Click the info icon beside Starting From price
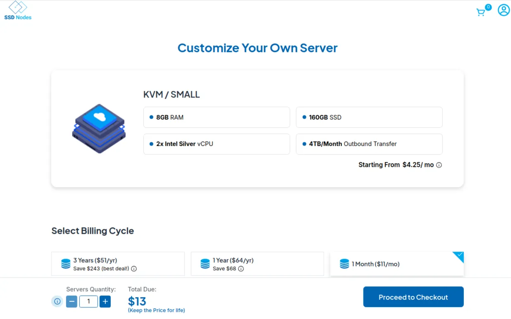Screen dimensions: 511x319 pyautogui.click(x=439, y=165)
